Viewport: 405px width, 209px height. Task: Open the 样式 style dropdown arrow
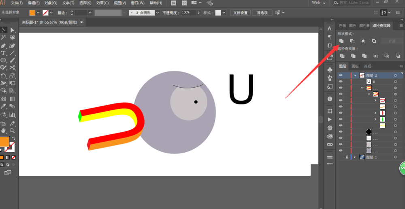click(x=224, y=13)
